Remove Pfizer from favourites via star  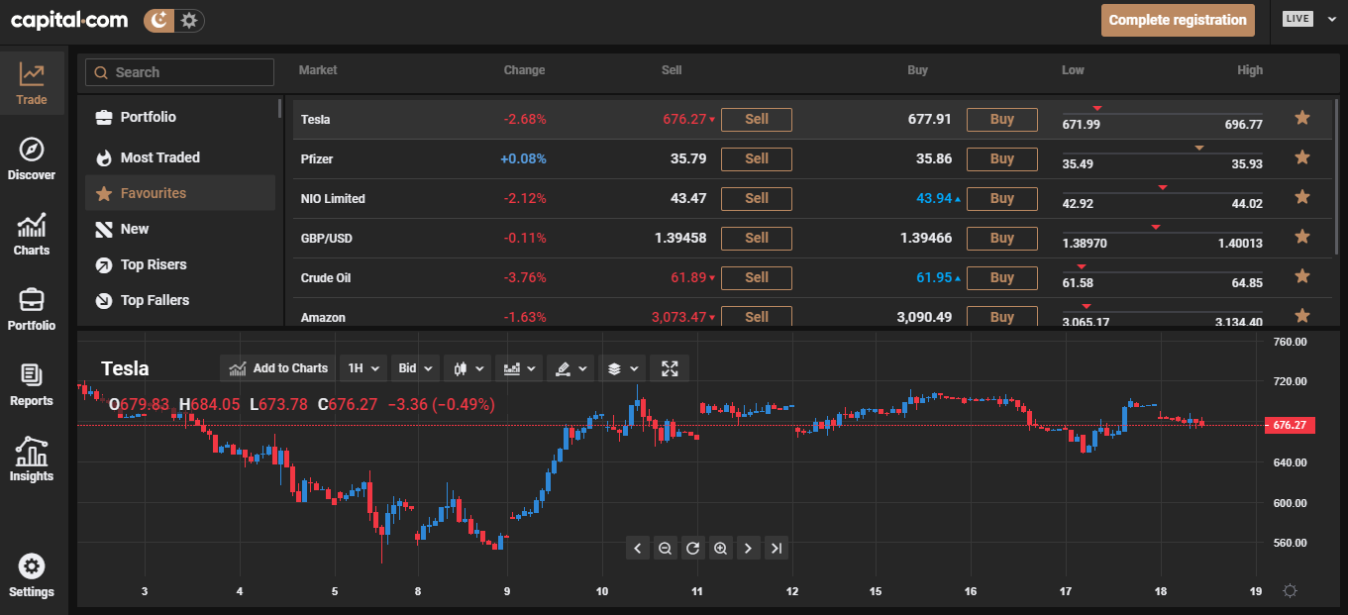pos(1302,158)
